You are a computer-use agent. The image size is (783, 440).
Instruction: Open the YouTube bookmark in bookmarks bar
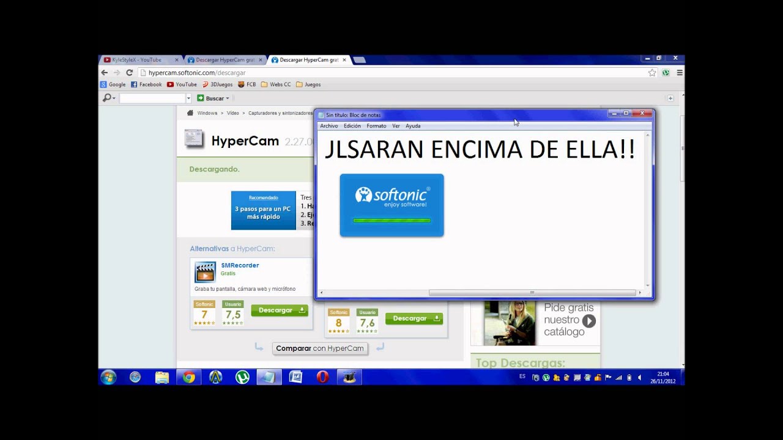click(x=182, y=84)
